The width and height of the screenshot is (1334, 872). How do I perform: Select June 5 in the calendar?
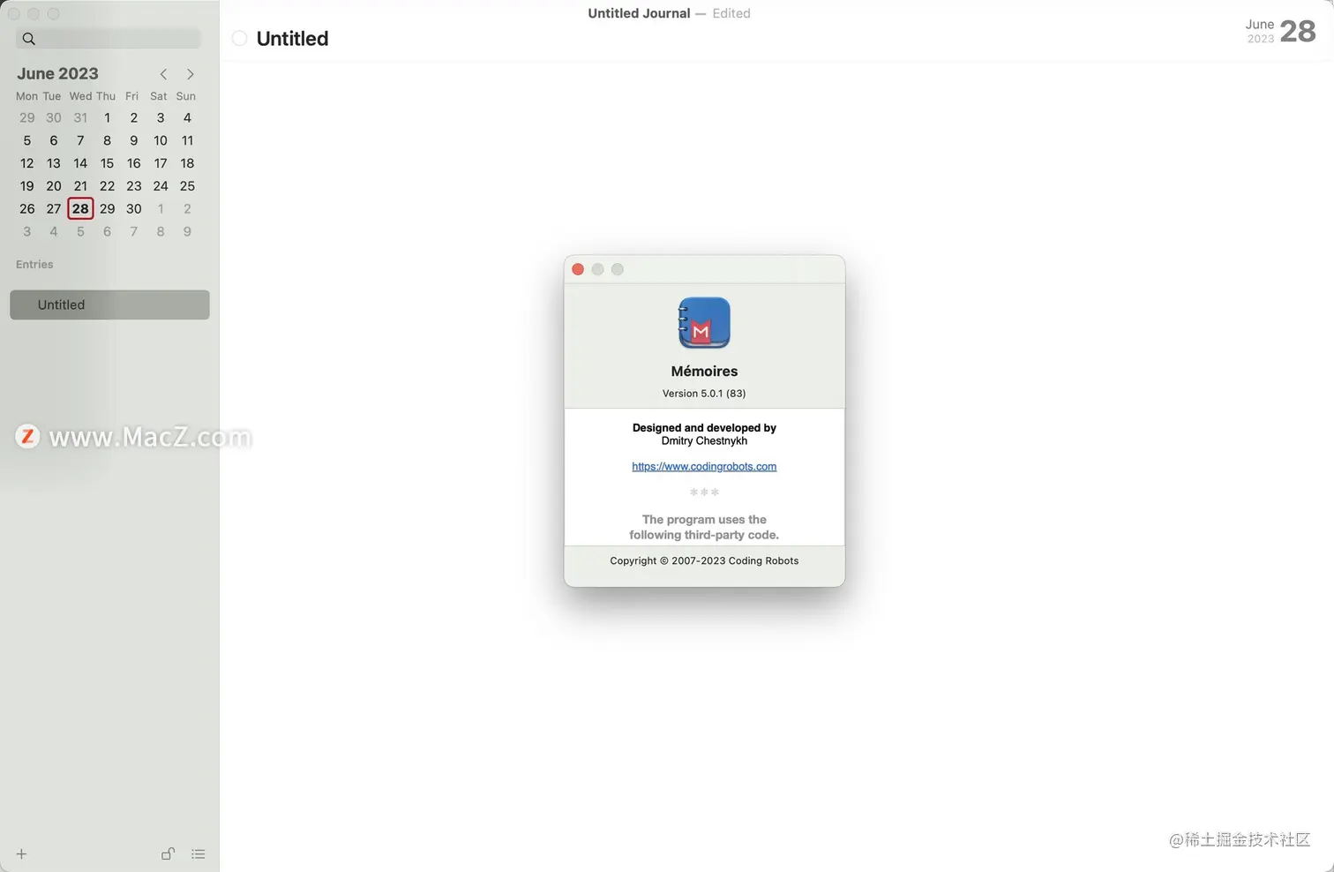pyautogui.click(x=27, y=140)
